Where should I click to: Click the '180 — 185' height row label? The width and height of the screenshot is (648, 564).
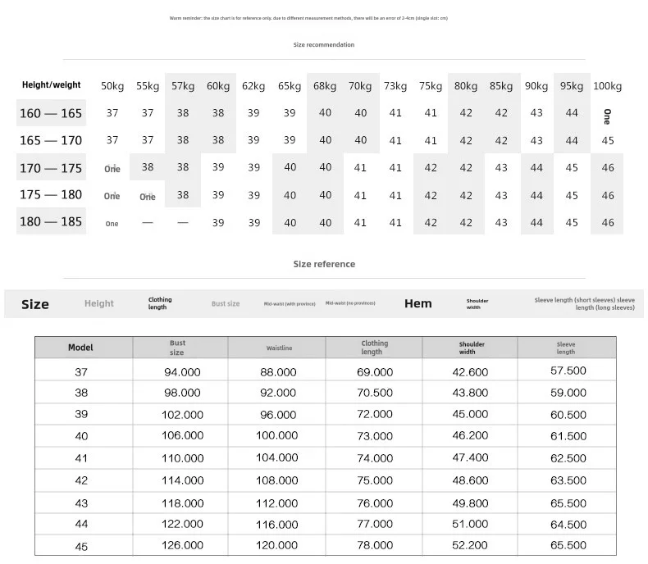click(51, 221)
